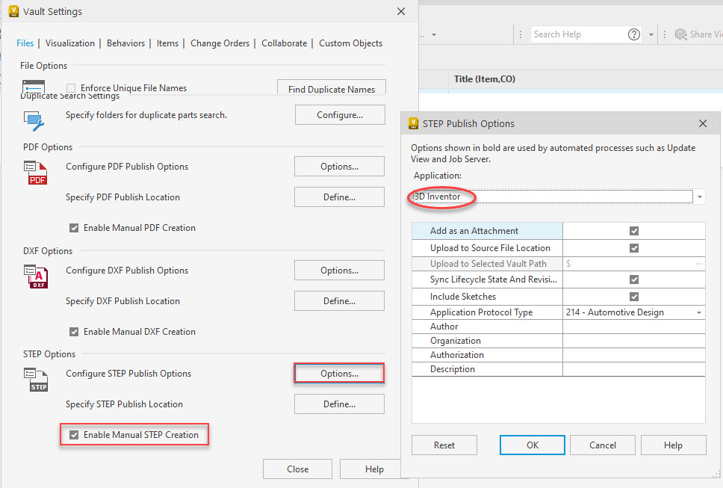
Task: Click the PDF Options document icon
Action: click(x=36, y=173)
